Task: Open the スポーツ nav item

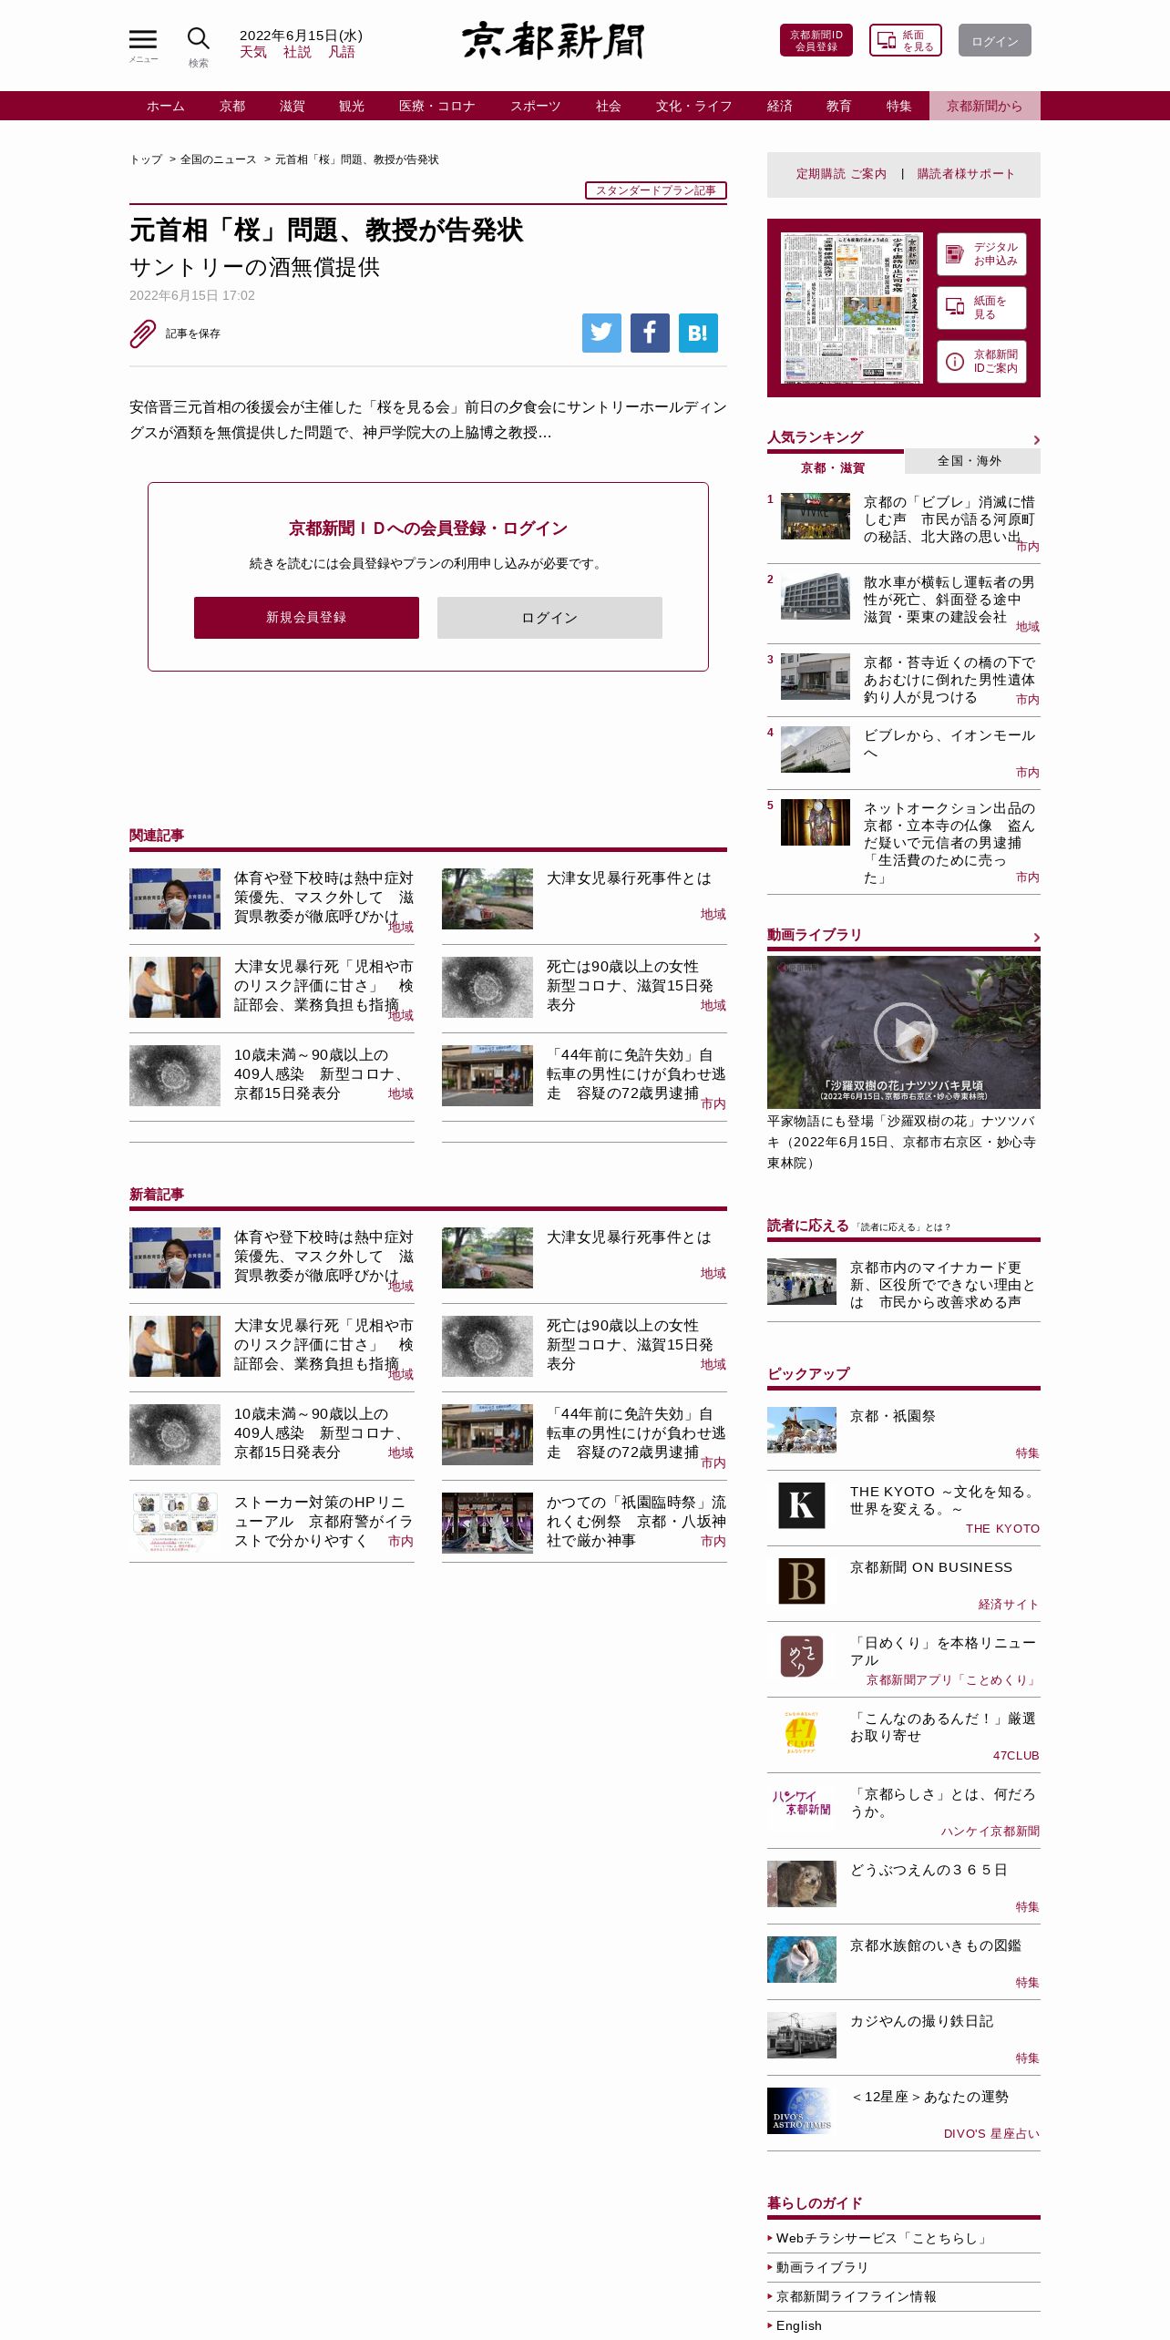Action: (x=536, y=106)
